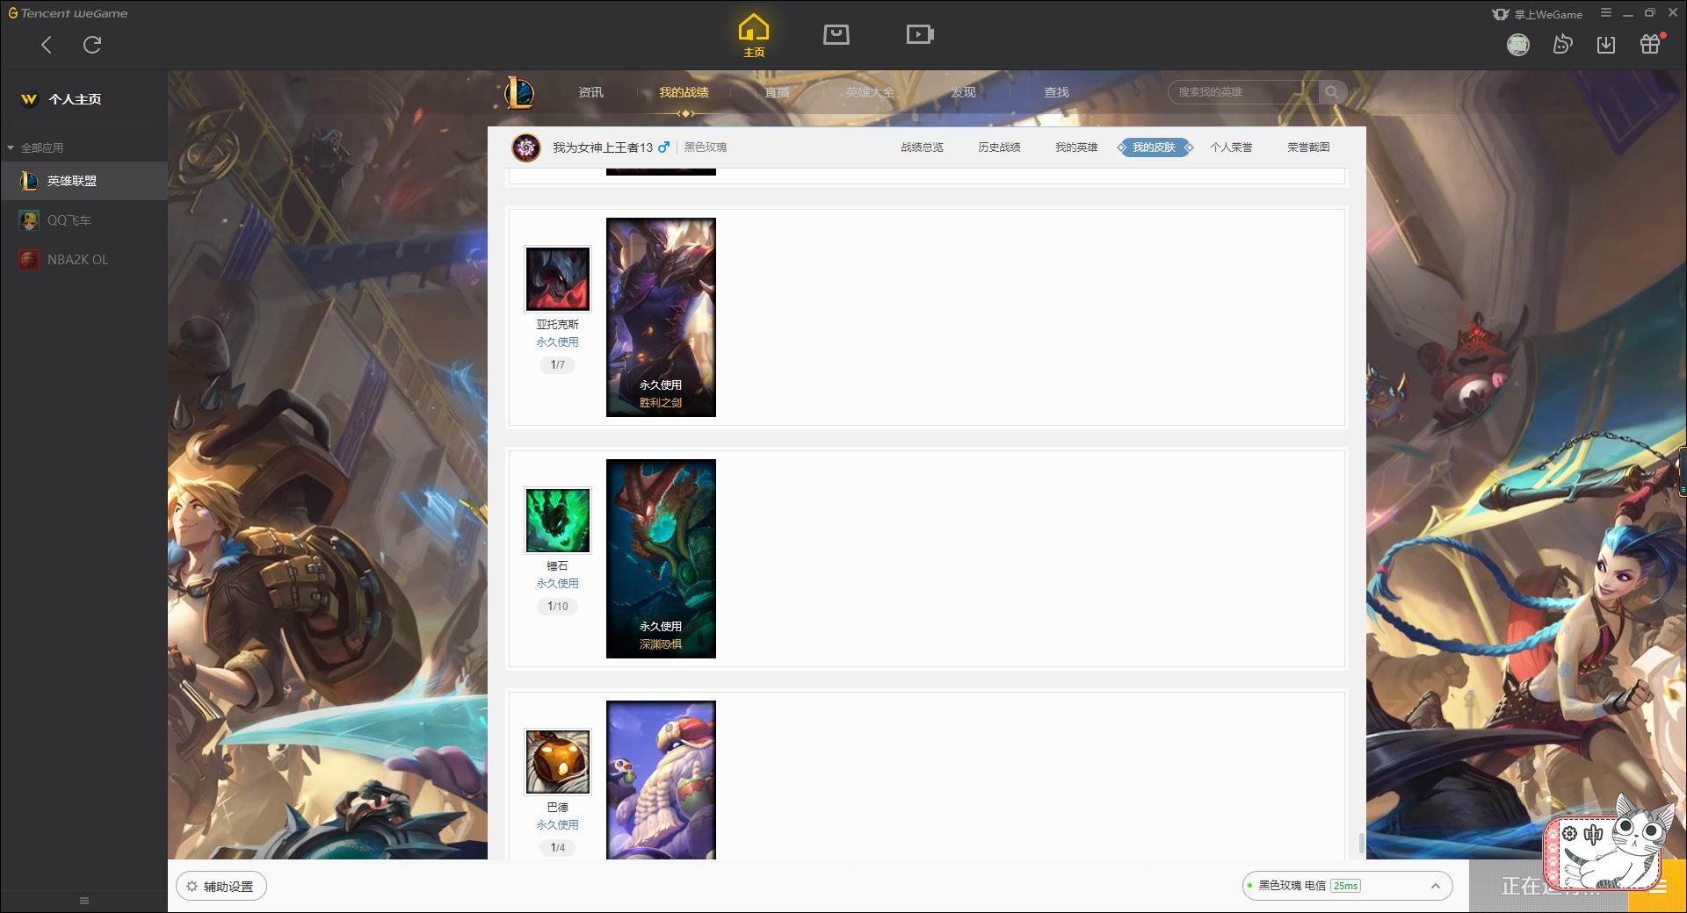Focus the 搜索我的英雄 search field
Viewport: 1687px width, 913px height.
coord(1243,92)
